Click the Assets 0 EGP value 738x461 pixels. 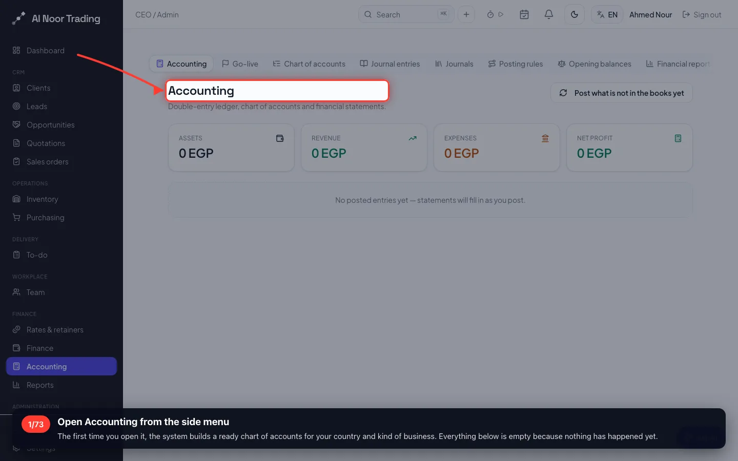(196, 153)
